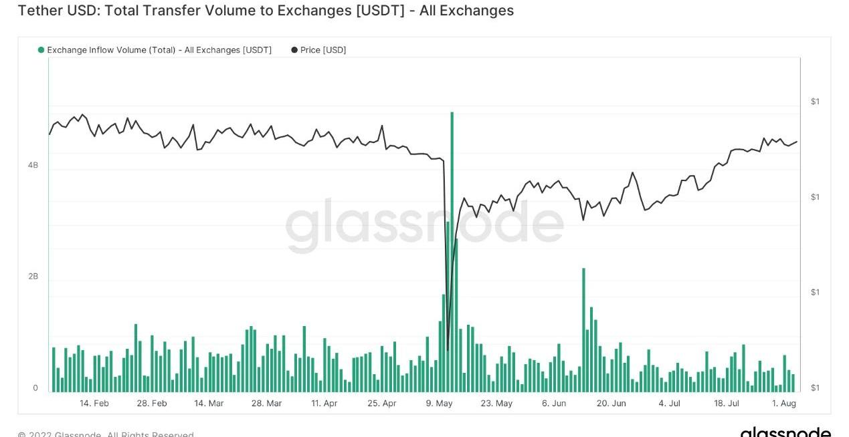Click the 2B y-axis label
This screenshot has width=849, height=437.
pyautogui.click(x=33, y=277)
